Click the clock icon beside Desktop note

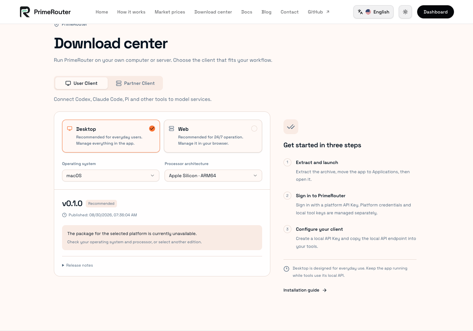point(286,269)
